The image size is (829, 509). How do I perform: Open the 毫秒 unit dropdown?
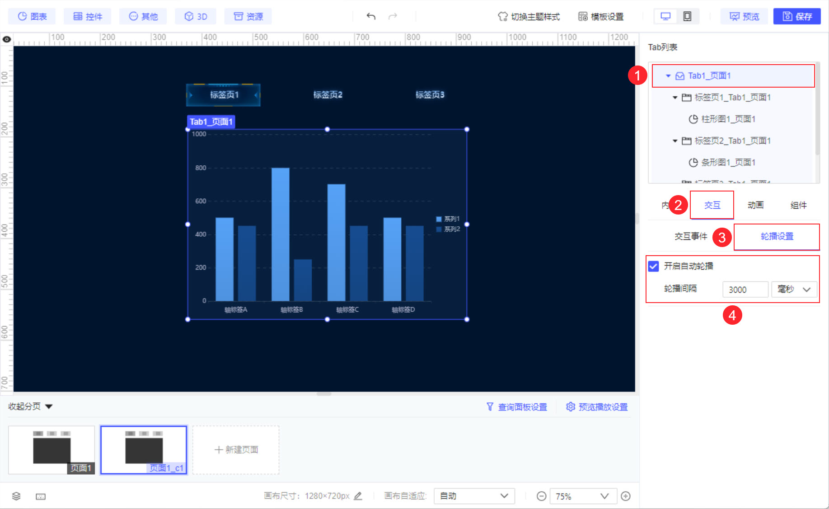794,290
